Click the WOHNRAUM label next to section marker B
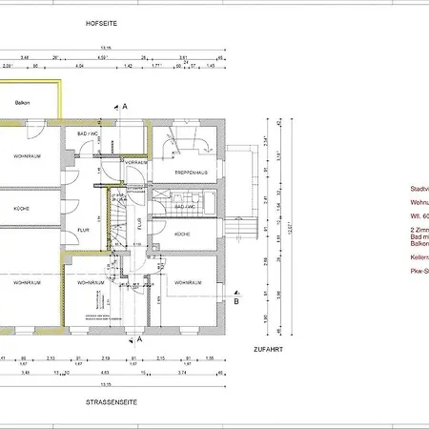 [188, 282]
